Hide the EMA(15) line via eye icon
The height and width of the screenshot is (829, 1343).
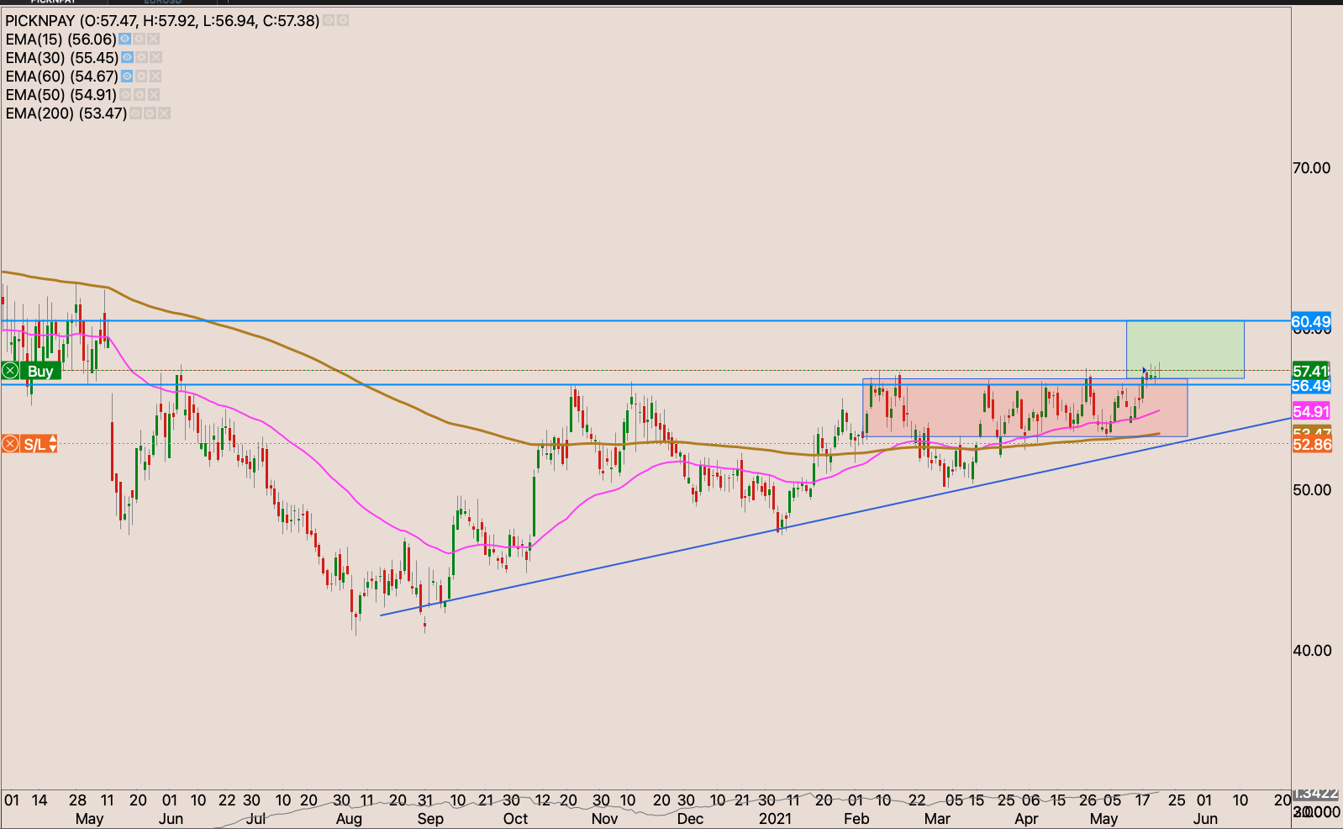pyautogui.click(x=125, y=40)
